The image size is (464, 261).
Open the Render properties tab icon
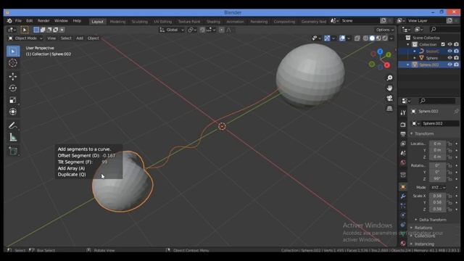(403, 125)
